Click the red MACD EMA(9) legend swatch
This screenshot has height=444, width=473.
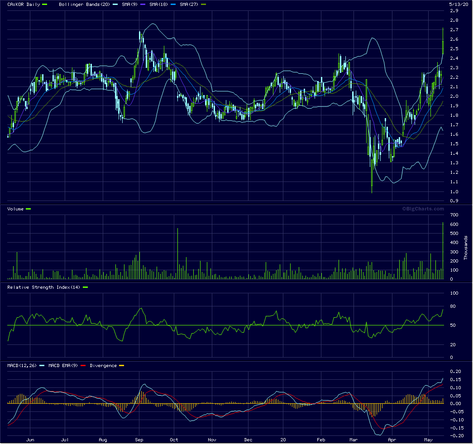click(83, 366)
